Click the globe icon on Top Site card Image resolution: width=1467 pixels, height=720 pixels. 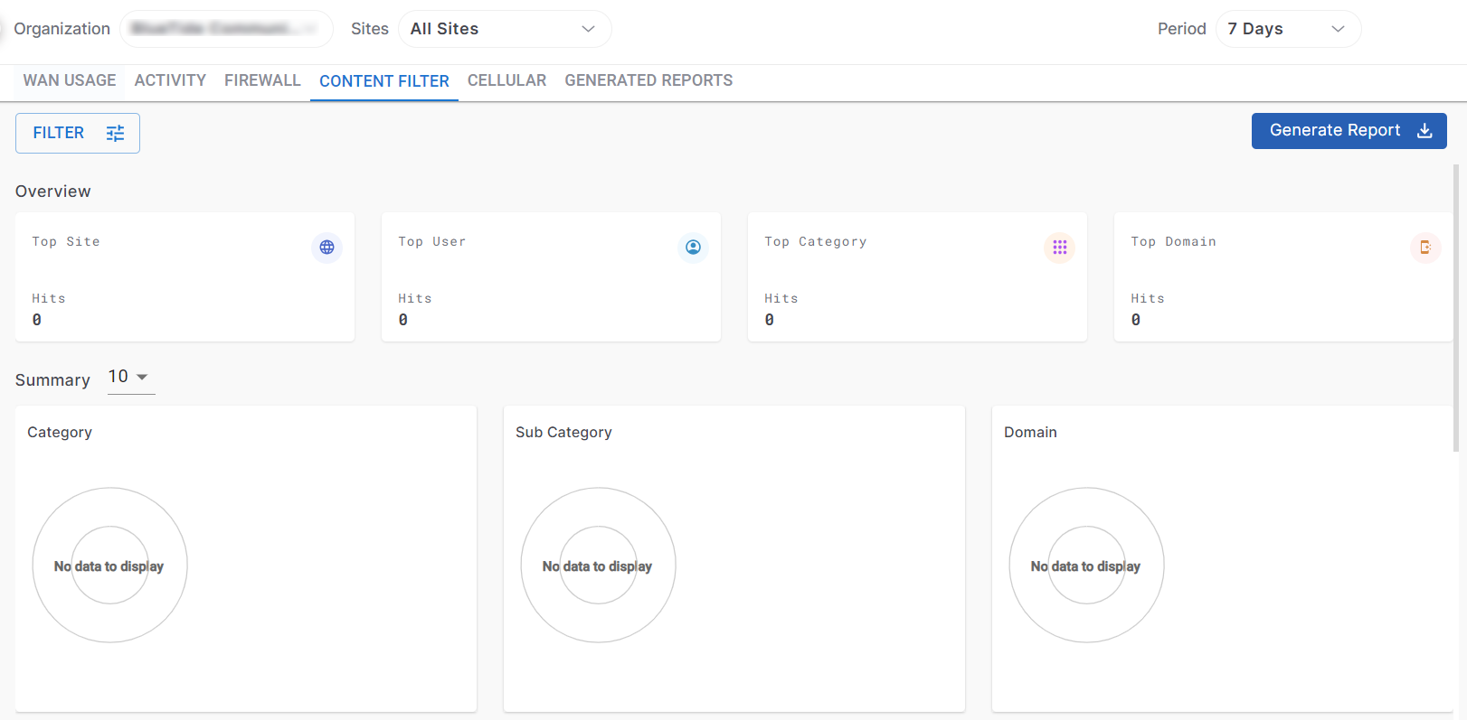[327, 248]
